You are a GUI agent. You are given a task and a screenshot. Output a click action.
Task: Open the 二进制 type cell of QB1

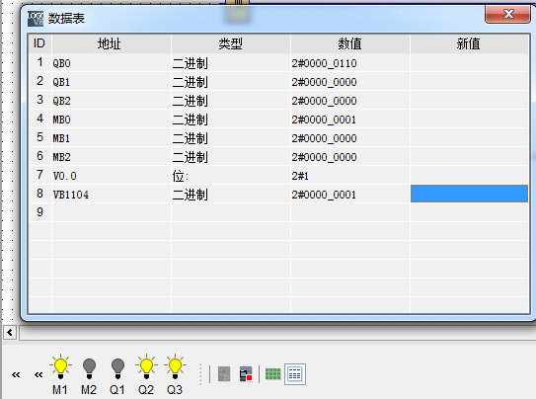pyautogui.click(x=231, y=82)
